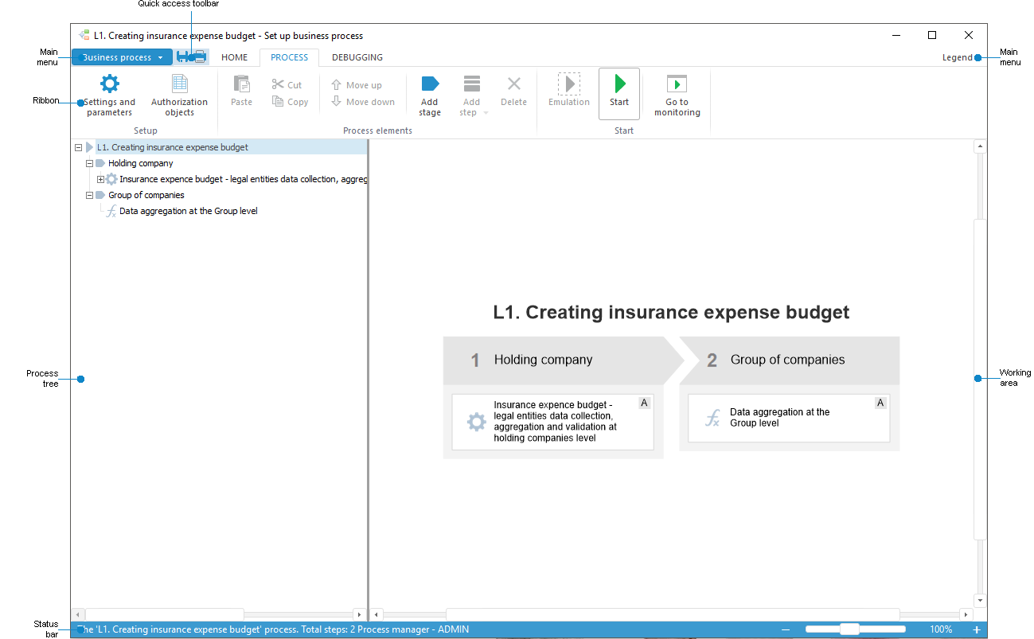Image resolution: width=1034 pixels, height=639 pixels.
Task: Expand the Insurance expence budget tree node
Action: pyautogui.click(x=100, y=179)
